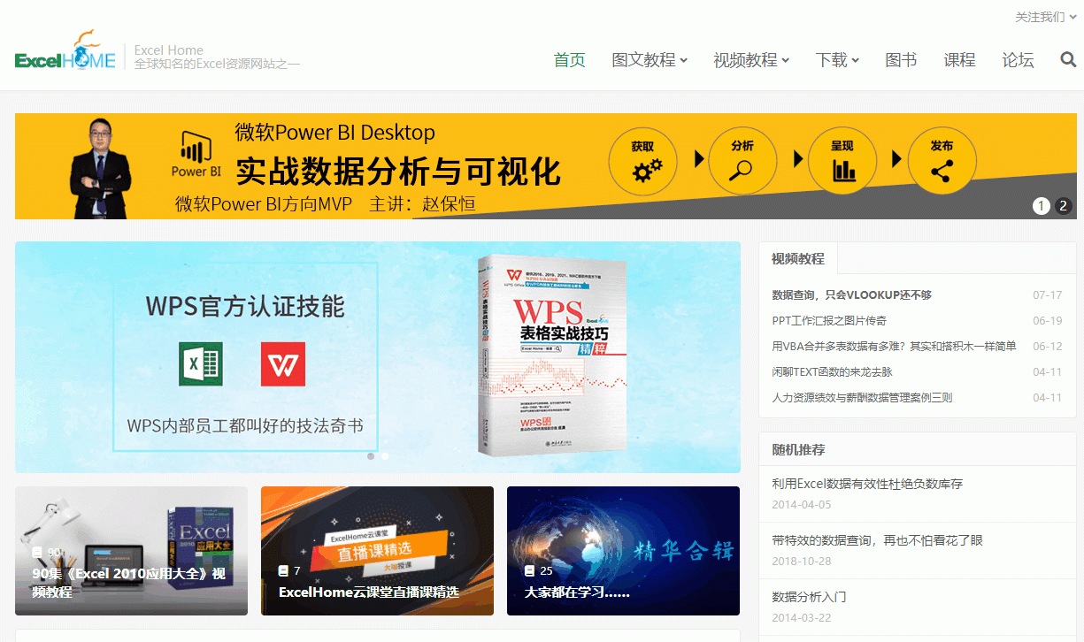Open article 用VBA合并多表数据有多难
The height and width of the screenshot is (642, 1084).
pos(894,346)
